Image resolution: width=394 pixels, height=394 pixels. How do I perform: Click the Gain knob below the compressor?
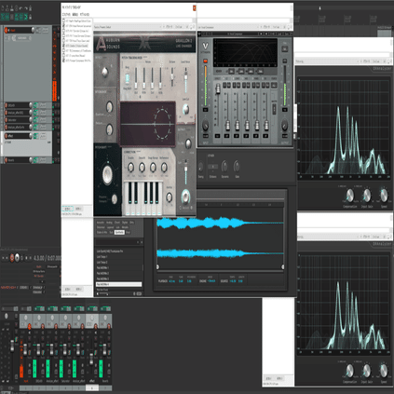237,167
